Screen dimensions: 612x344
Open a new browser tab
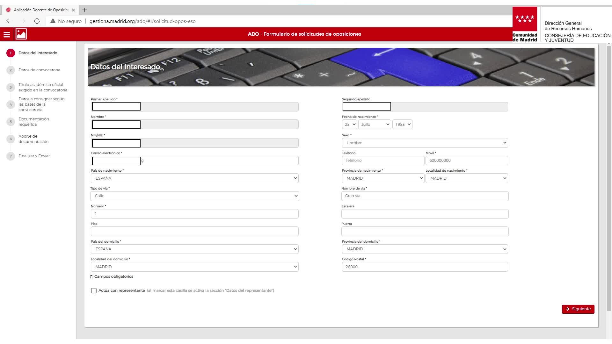point(84,10)
